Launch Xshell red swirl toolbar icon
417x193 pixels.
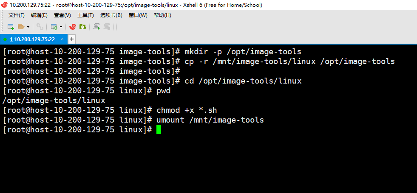click(x=73, y=27)
